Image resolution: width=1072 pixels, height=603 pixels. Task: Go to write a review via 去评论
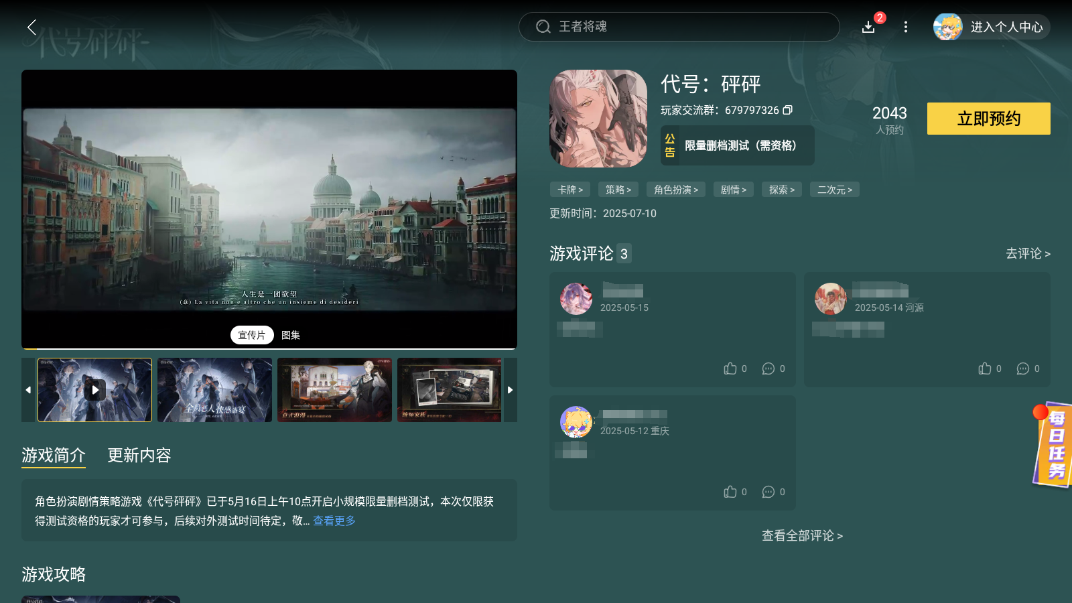click(x=1028, y=253)
